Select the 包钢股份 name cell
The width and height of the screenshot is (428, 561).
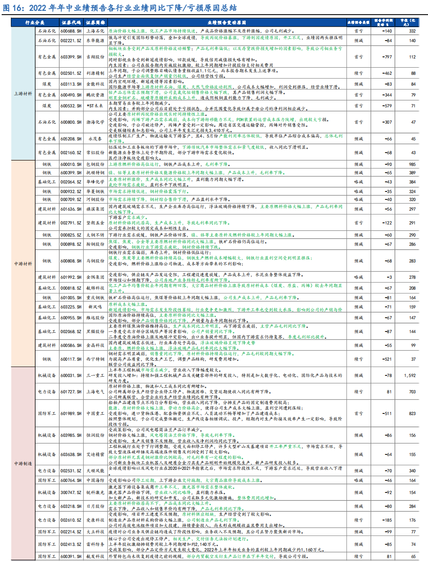[95, 165]
